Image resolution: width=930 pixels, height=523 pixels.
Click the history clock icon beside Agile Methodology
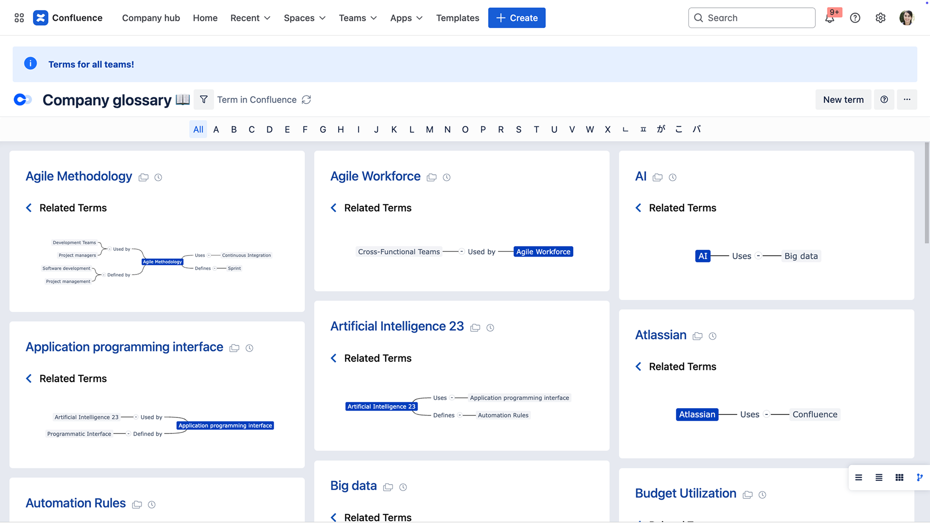(x=158, y=177)
